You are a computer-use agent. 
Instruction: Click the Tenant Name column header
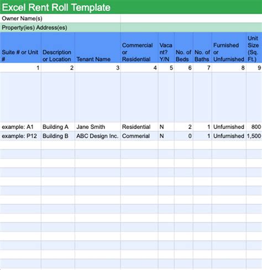98,48
